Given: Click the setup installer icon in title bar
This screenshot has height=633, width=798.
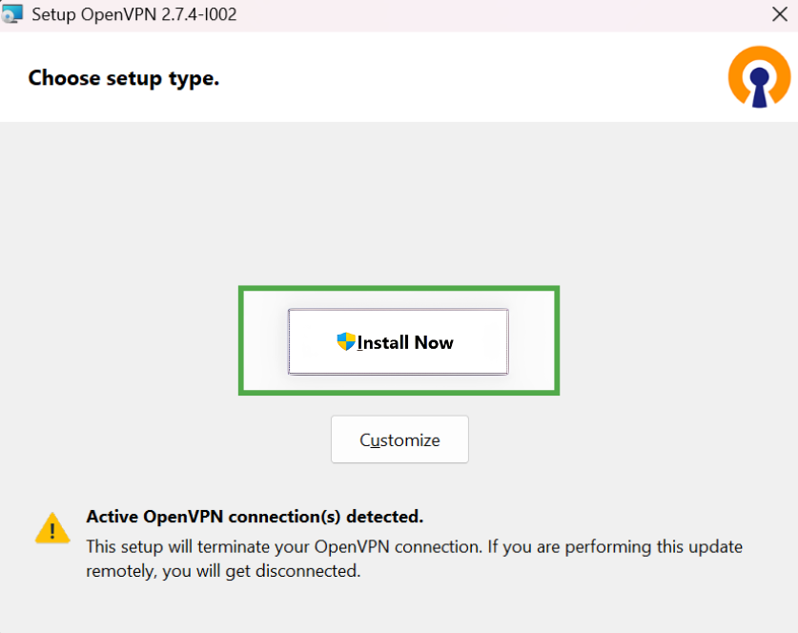Looking at the screenshot, I should [11, 13].
